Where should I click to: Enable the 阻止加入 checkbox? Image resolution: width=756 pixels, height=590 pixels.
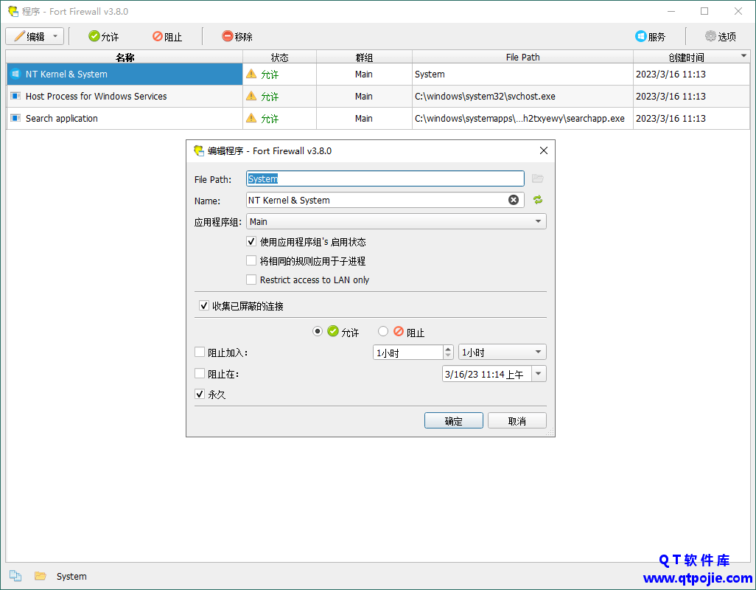coord(200,353)
